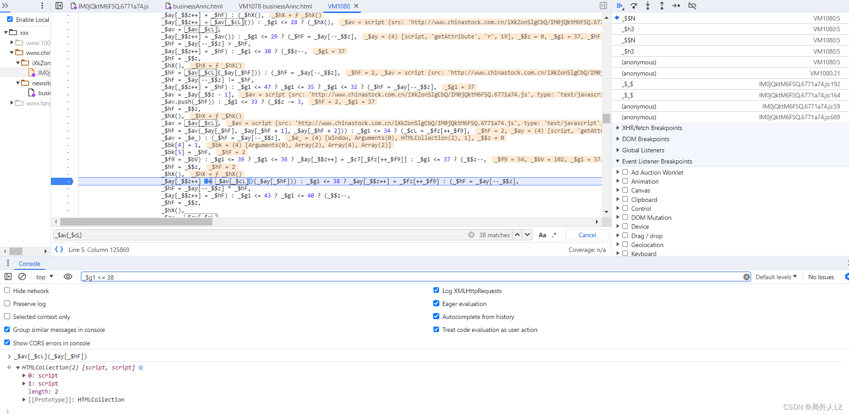Clear the console output
849x415 pixels.
22,277
